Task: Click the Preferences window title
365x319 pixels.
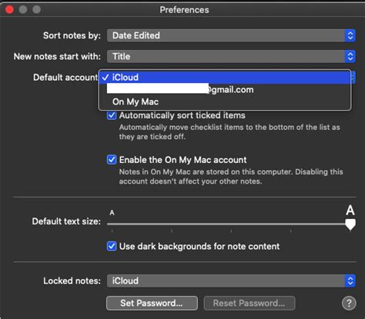Action: click(x=184, y=10)
